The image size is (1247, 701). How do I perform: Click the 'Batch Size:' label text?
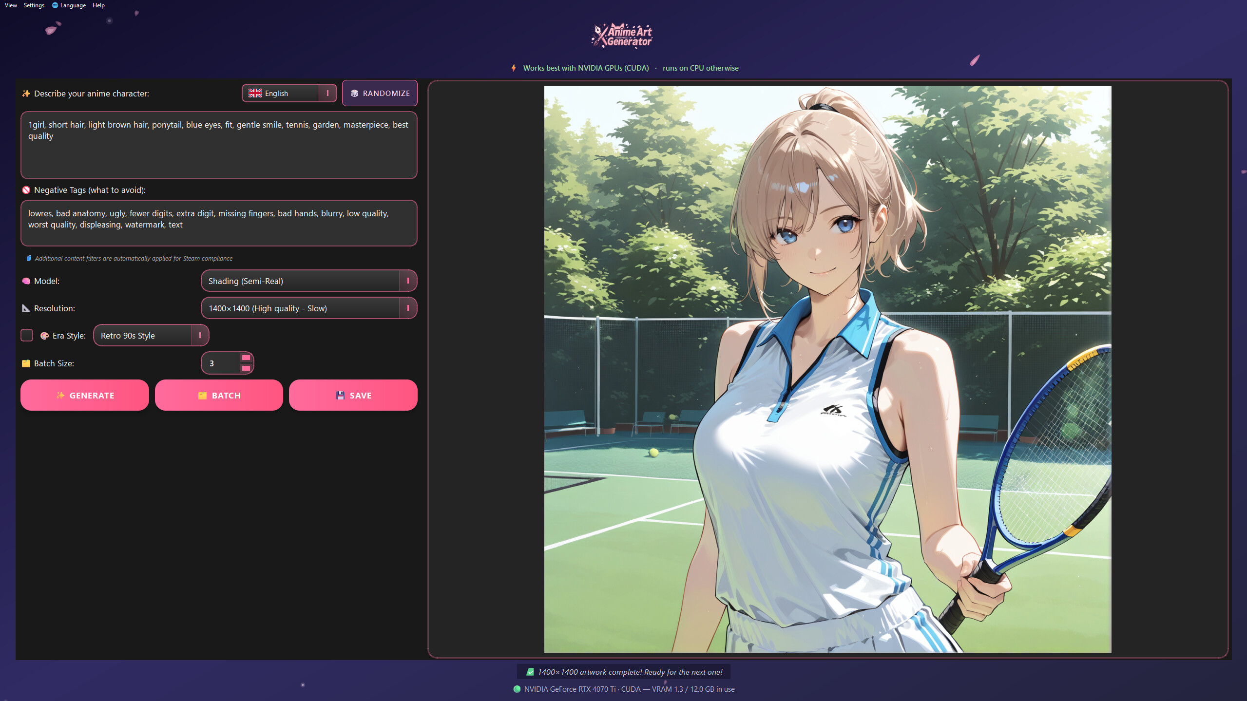54,363
